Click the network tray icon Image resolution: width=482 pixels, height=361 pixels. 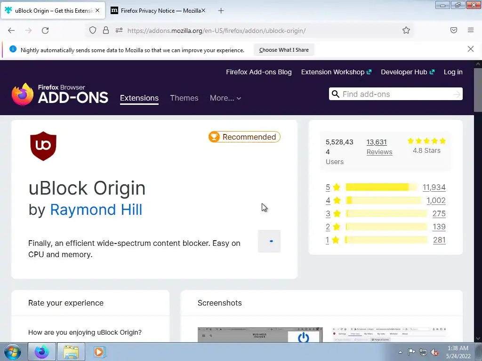point(423,352)
